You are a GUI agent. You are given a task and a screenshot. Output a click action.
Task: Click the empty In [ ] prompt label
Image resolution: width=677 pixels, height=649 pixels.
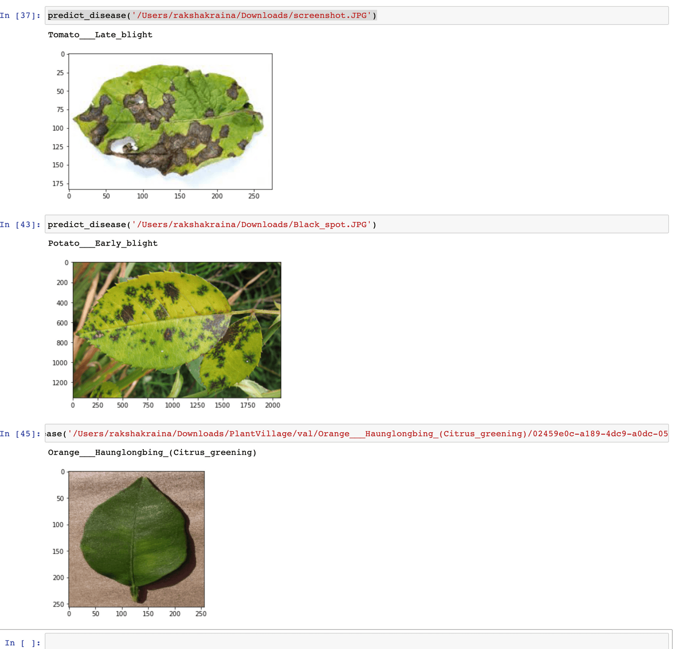[x=23, y=643]
